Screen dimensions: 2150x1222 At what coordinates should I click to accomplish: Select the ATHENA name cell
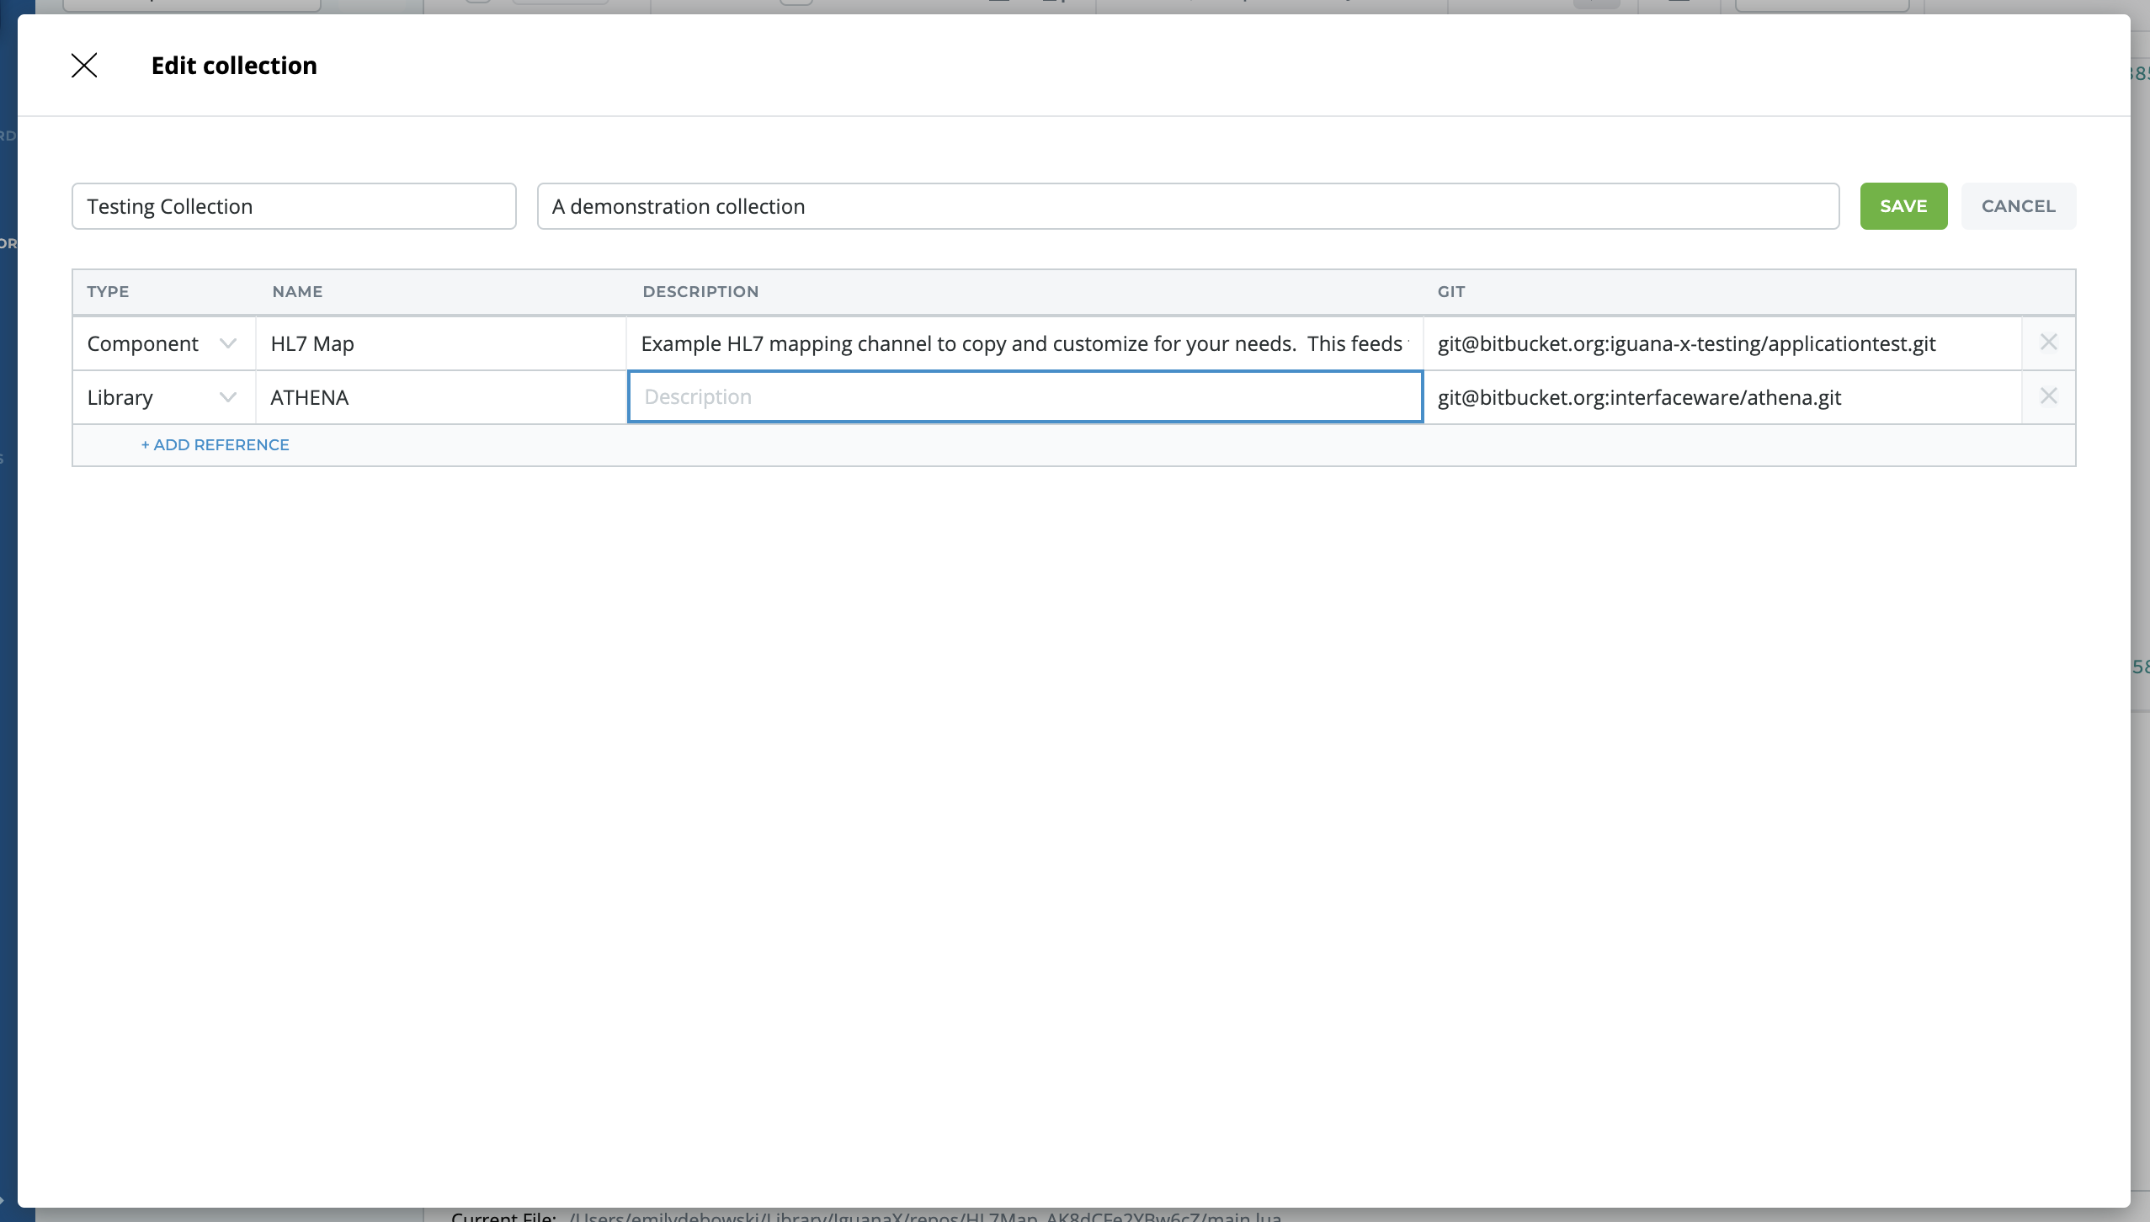click(x=439, y=397)
